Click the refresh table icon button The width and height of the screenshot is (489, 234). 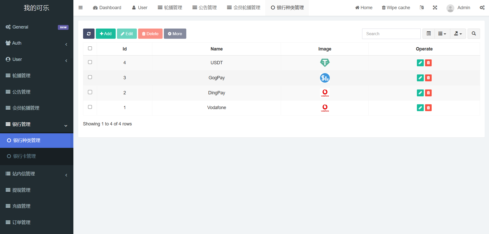pyautogui.click(x=89, y=34)
